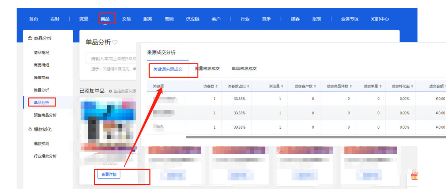Open 单品分析 in left sidebar

[x=42, y=103]
